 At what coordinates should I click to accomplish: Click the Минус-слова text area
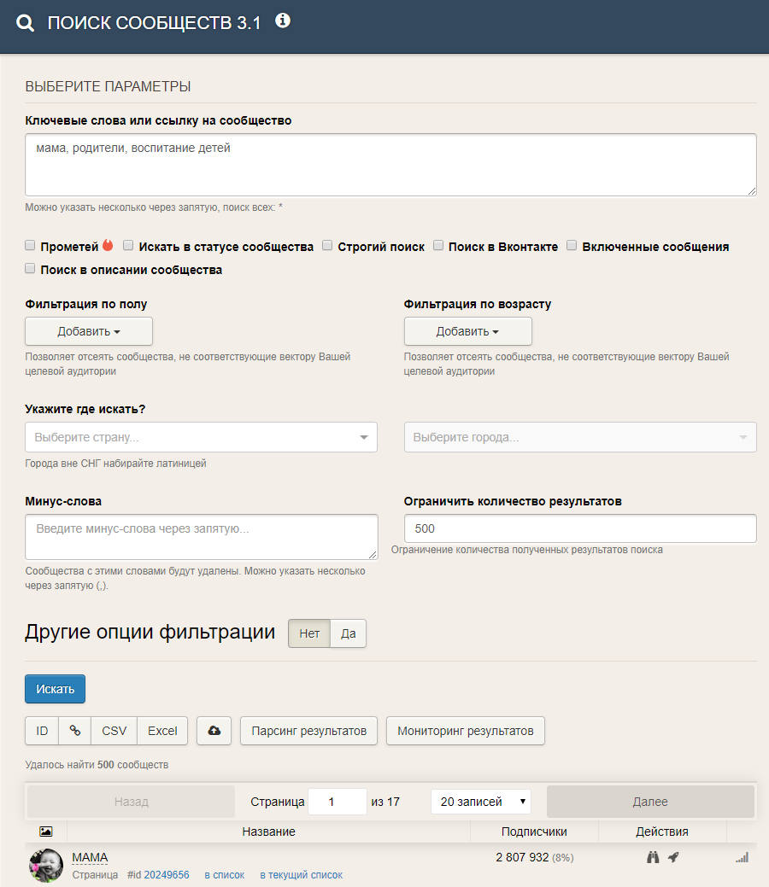[x=201, y=537]
